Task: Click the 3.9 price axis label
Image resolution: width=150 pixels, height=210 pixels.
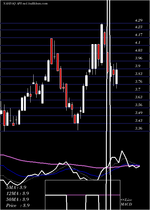Action: [137, 66]
